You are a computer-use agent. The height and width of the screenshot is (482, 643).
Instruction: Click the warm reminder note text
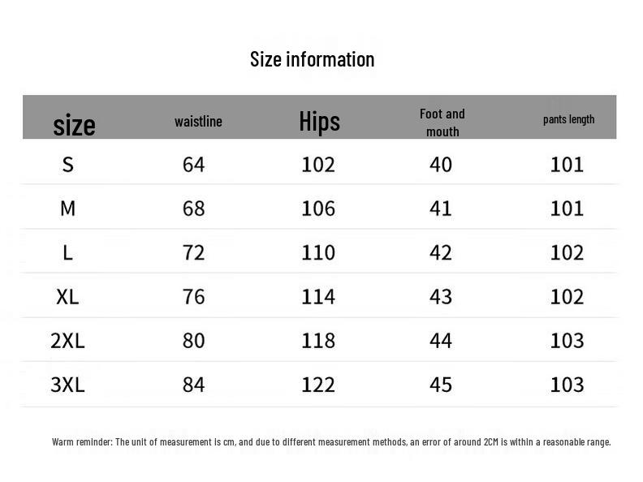click(x=331, y=442)
